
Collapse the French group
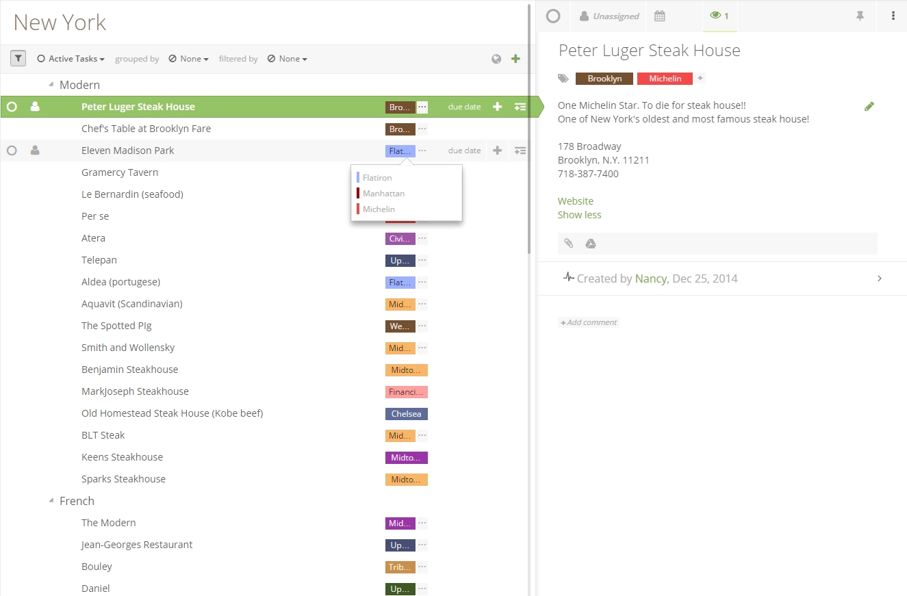pos(51,501)
